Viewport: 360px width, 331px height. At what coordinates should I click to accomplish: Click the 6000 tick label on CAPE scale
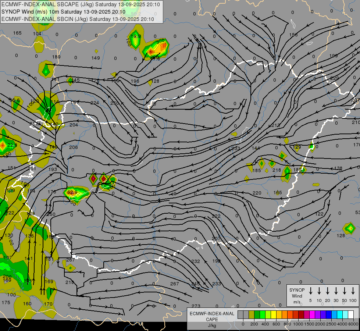pyautogui.click(x=353, y=324)
